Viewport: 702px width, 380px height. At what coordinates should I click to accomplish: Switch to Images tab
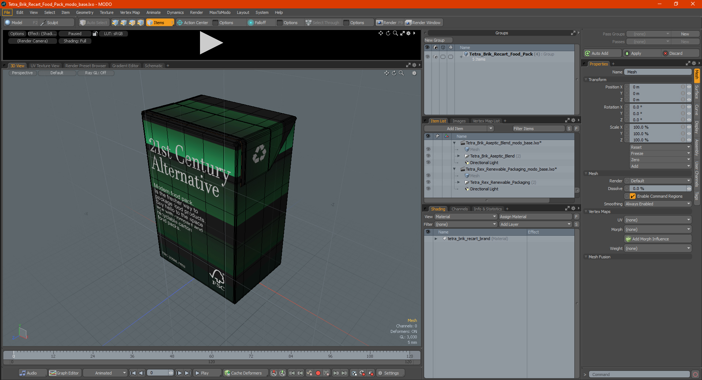point(459,121)
